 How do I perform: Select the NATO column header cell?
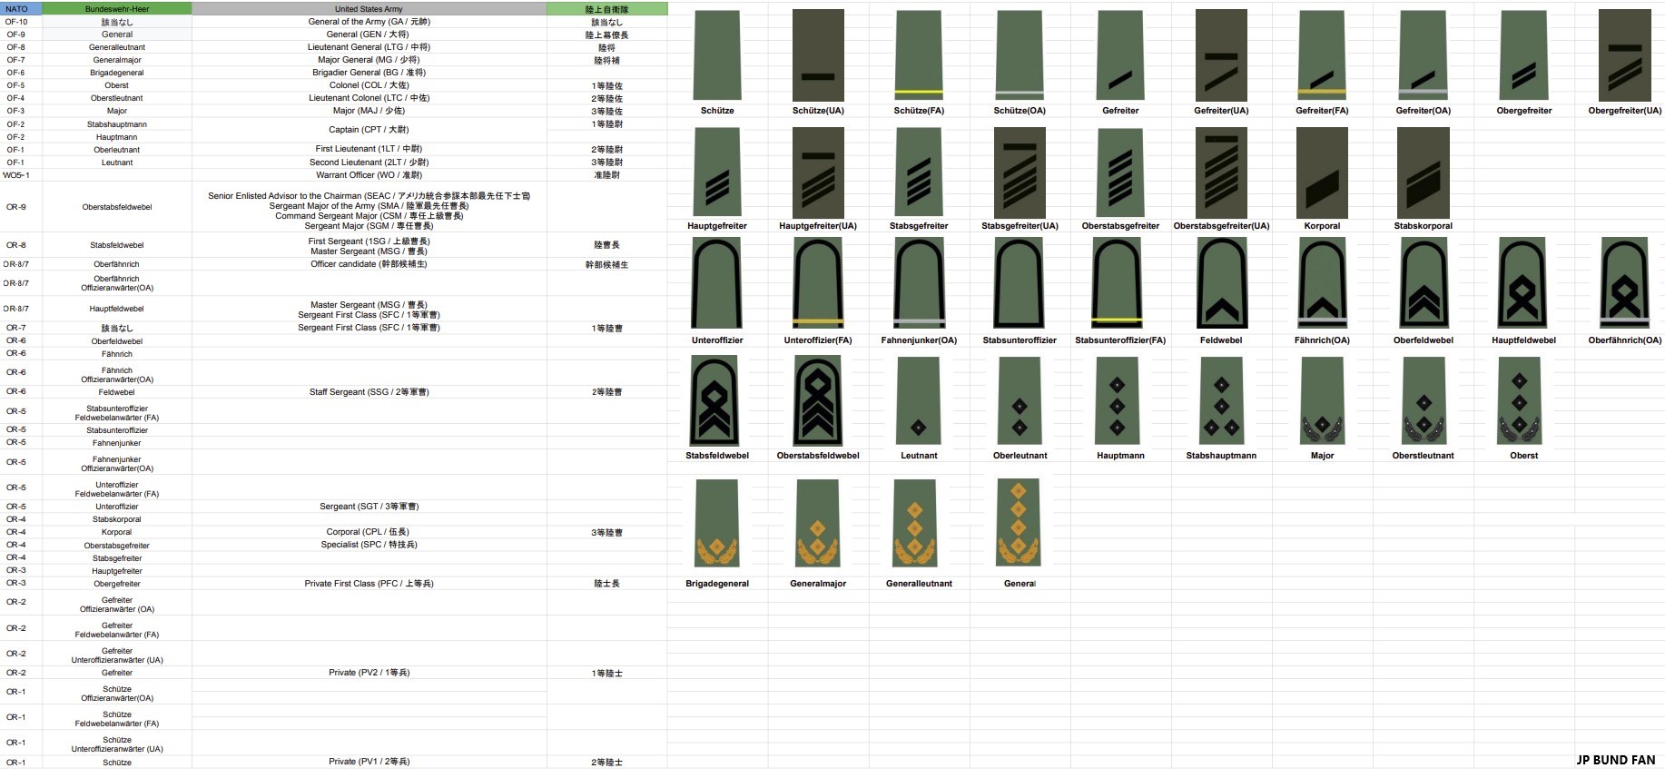pyautogui.click(x=21, y=9)
